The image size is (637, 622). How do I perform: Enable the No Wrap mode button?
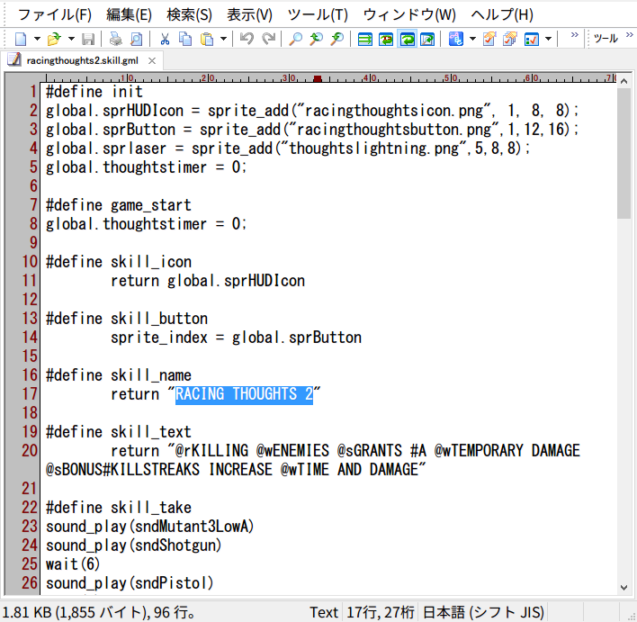(365, 39)
